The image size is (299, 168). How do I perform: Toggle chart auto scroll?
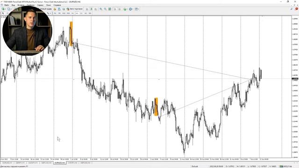pyautogui.click(x=115, y=9)
